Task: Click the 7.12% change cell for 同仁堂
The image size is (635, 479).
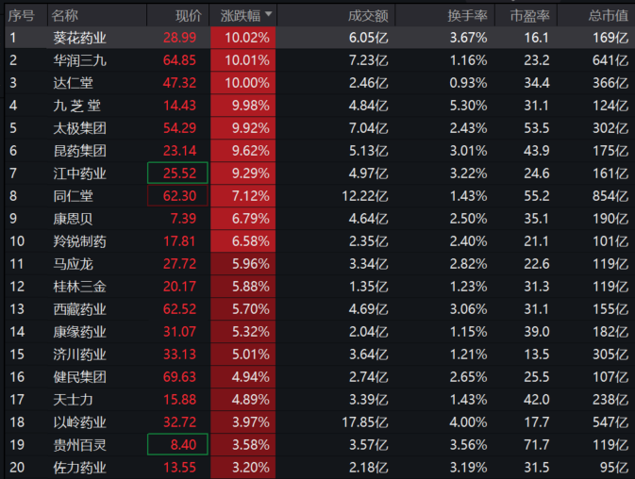Action: pos(243,196)
